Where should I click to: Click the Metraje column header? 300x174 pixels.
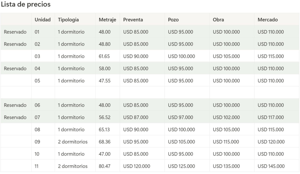[107, 20]
